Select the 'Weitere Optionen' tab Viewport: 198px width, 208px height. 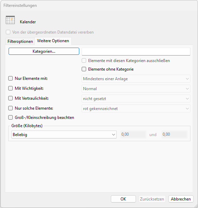pos(53,41)
